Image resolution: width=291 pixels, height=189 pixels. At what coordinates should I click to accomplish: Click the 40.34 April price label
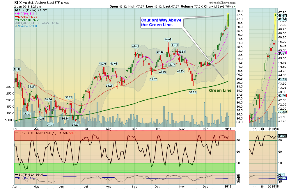pyautogui.click(x=17, y=69)
